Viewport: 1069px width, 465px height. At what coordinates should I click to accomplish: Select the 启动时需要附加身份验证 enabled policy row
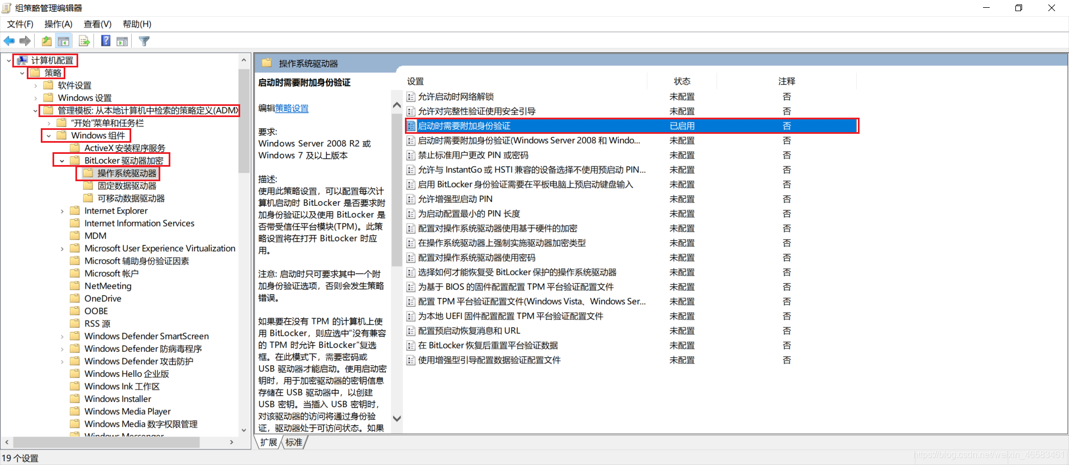631,126
